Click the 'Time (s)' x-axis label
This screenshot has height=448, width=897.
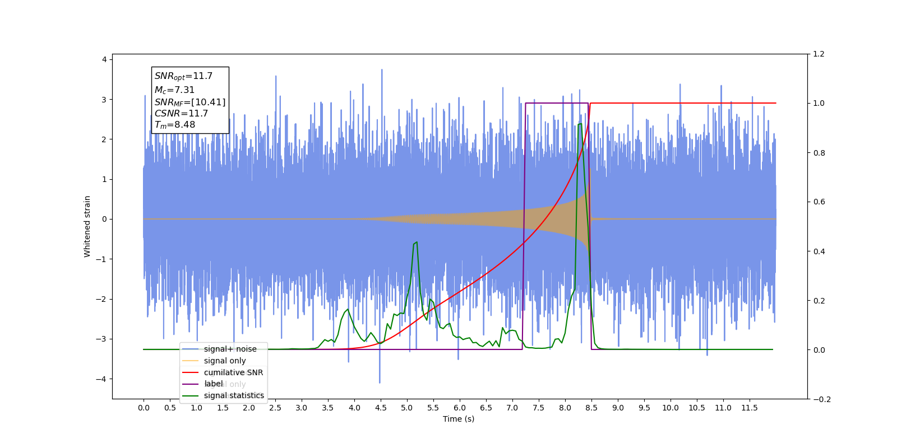(x=459, y=419)
